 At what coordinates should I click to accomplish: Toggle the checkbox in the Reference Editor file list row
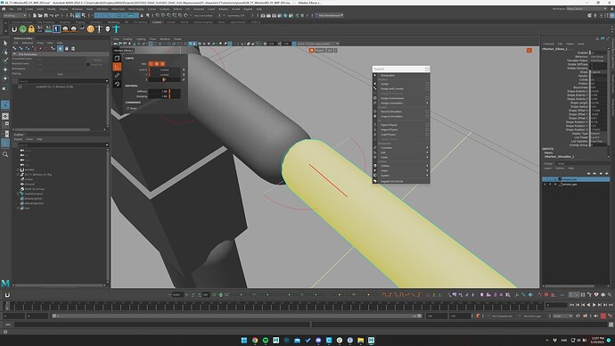pyautogui.click(x=20, y=86)
